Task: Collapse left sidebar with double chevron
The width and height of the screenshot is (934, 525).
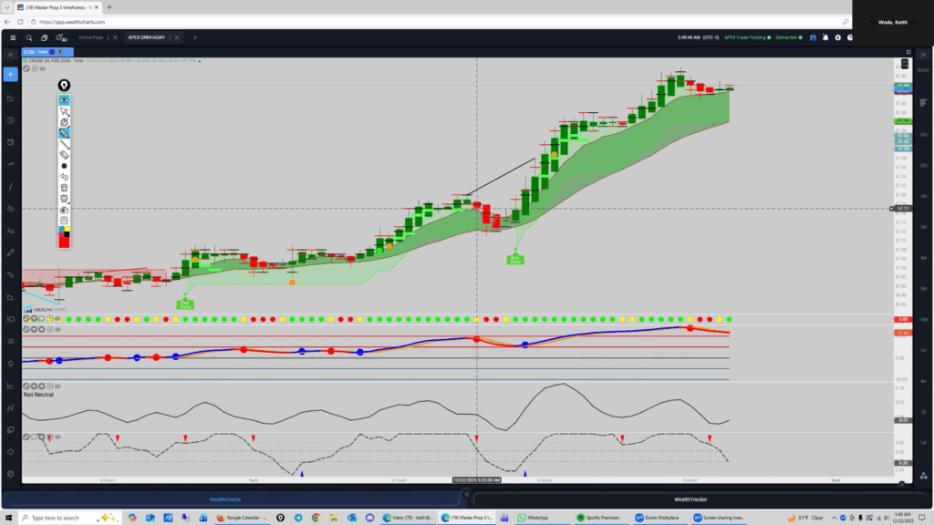Action: click(10, 54)
